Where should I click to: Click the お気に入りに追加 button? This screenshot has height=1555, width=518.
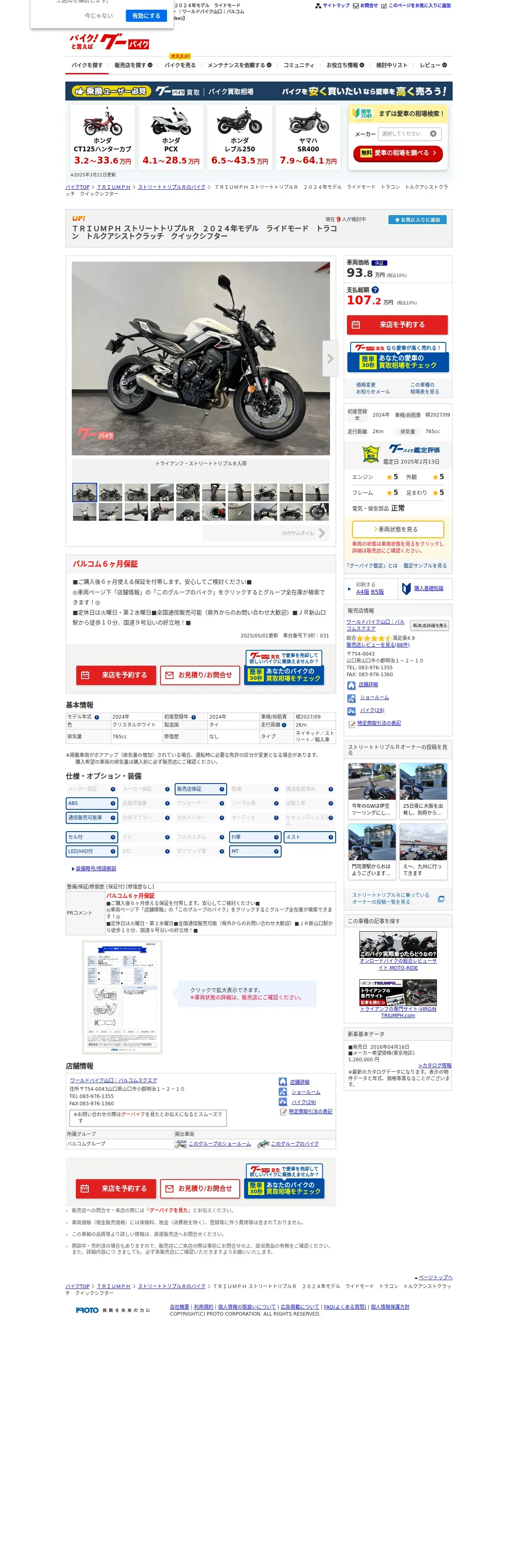click(x=417, y=220)
